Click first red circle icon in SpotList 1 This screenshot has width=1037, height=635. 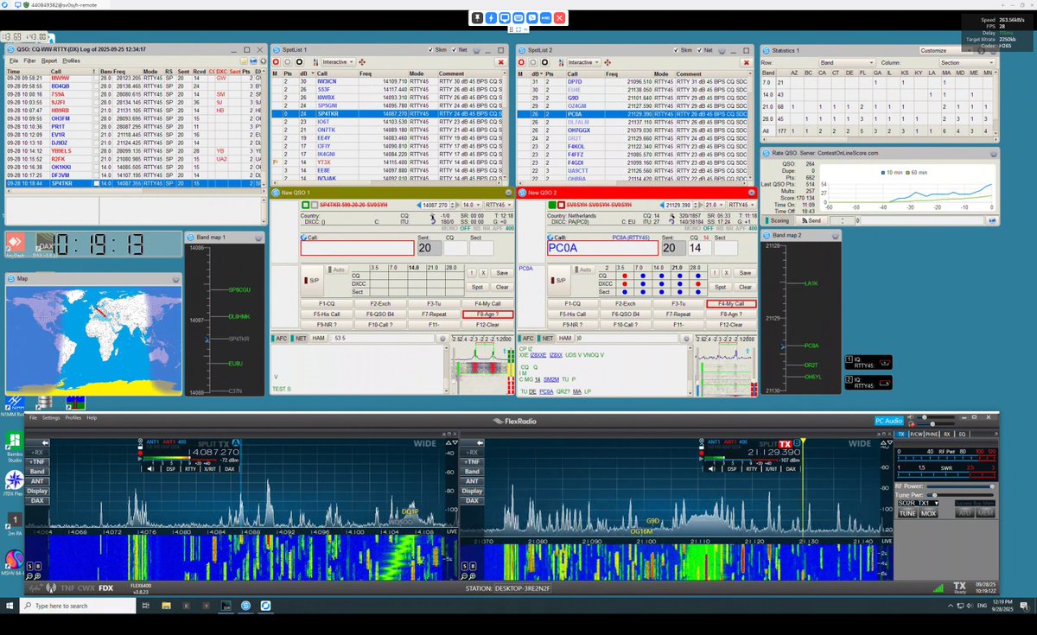click(x=277, y=62)
